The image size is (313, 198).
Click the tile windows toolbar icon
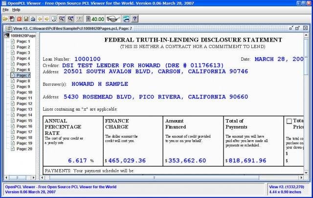tap(126, 19)
